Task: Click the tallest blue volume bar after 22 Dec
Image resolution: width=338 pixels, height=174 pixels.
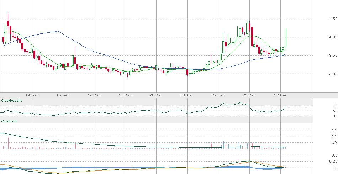Action: click(x=223, y=145)
